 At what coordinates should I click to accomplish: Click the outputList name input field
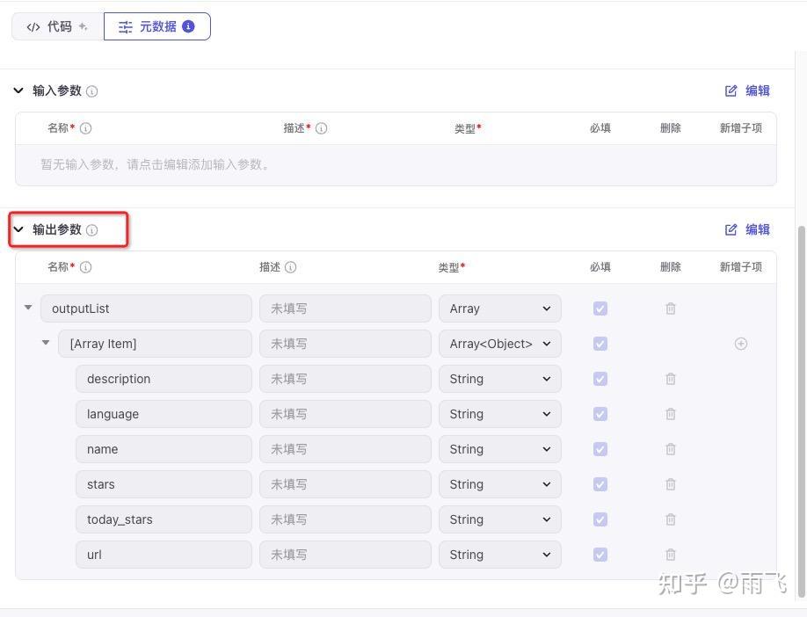click(x=146, y=308)
